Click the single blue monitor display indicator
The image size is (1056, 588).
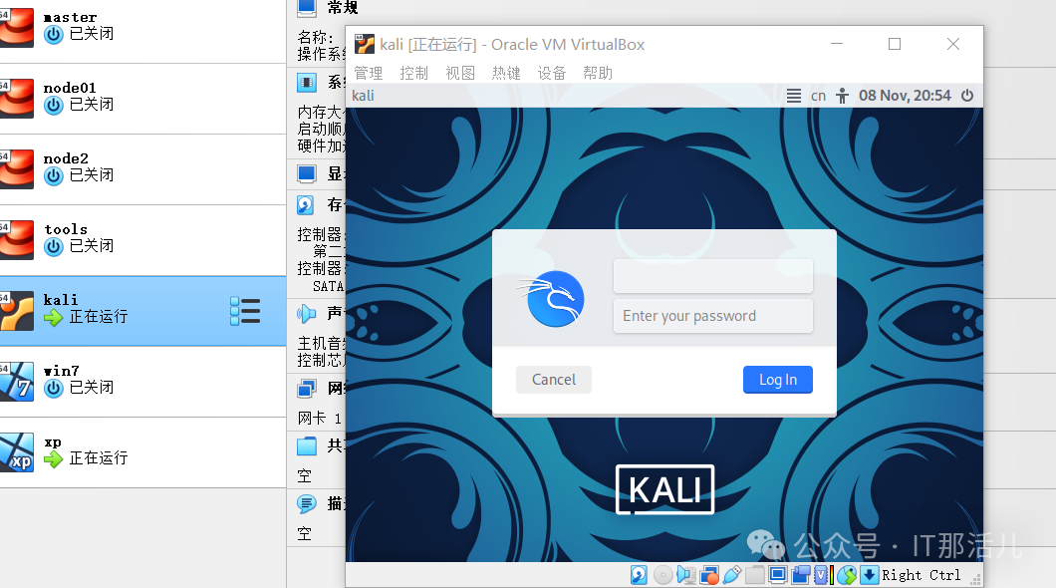[x=778, y=574]
